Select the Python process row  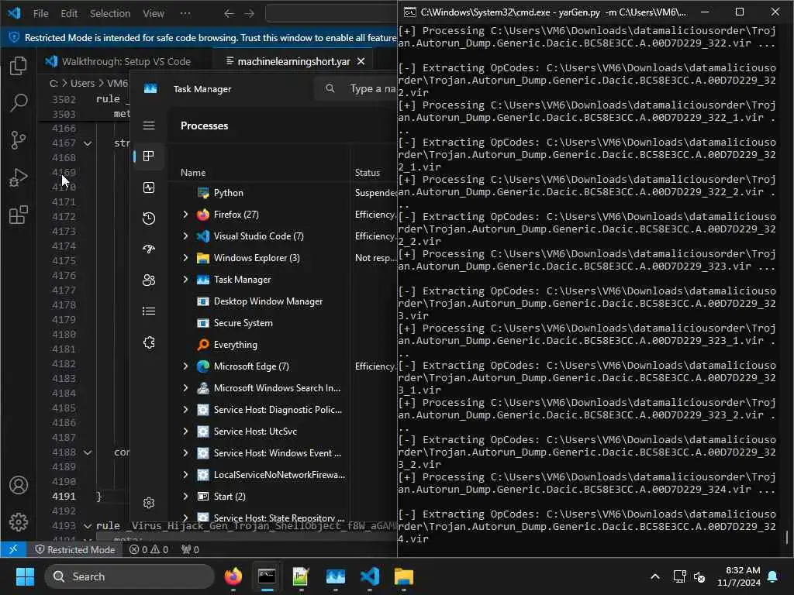pos(282,193)
